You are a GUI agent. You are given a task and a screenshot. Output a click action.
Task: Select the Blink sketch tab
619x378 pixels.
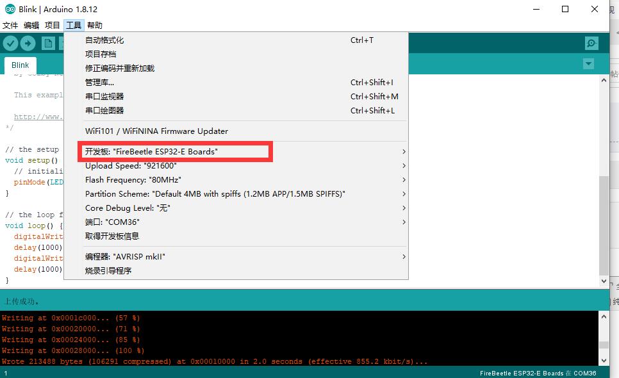click(20, 65)
